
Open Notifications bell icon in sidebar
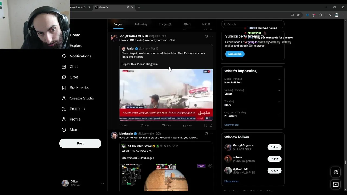[x=64, y=56]
